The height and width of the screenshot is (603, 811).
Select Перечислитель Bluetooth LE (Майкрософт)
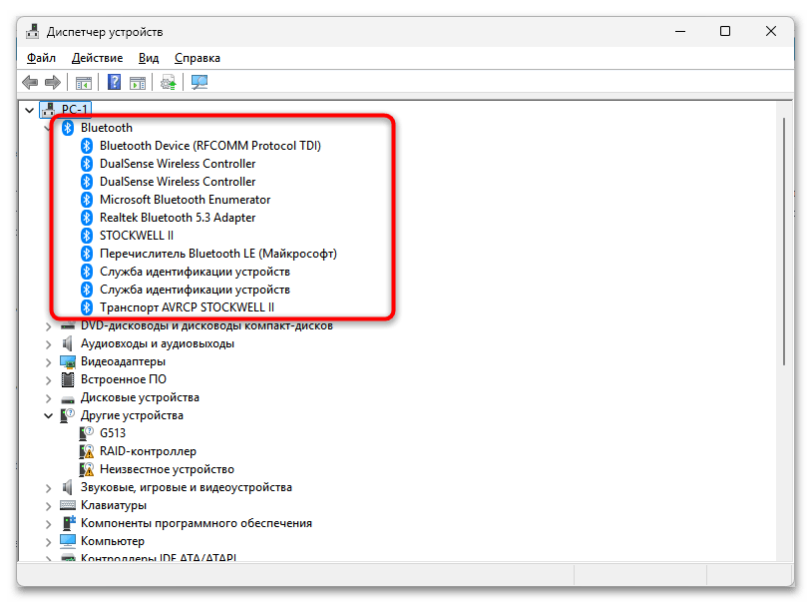(218, 254)
